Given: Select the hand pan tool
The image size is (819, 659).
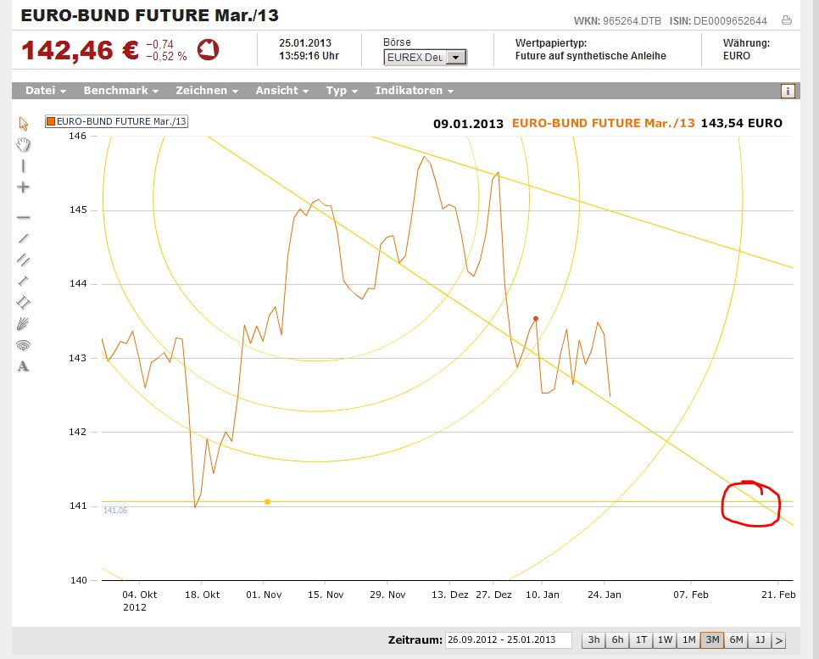Looking at the screenshot, I should tap(23, 144).
